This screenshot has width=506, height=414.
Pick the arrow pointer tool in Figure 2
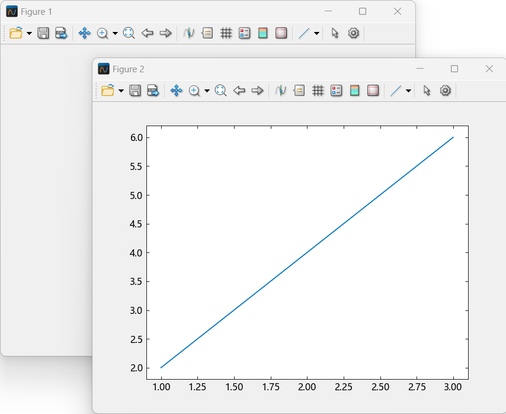(x=427, y=91)
